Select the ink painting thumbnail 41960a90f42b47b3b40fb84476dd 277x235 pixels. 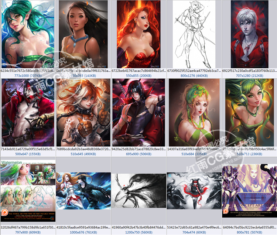(x=138, y=191)
